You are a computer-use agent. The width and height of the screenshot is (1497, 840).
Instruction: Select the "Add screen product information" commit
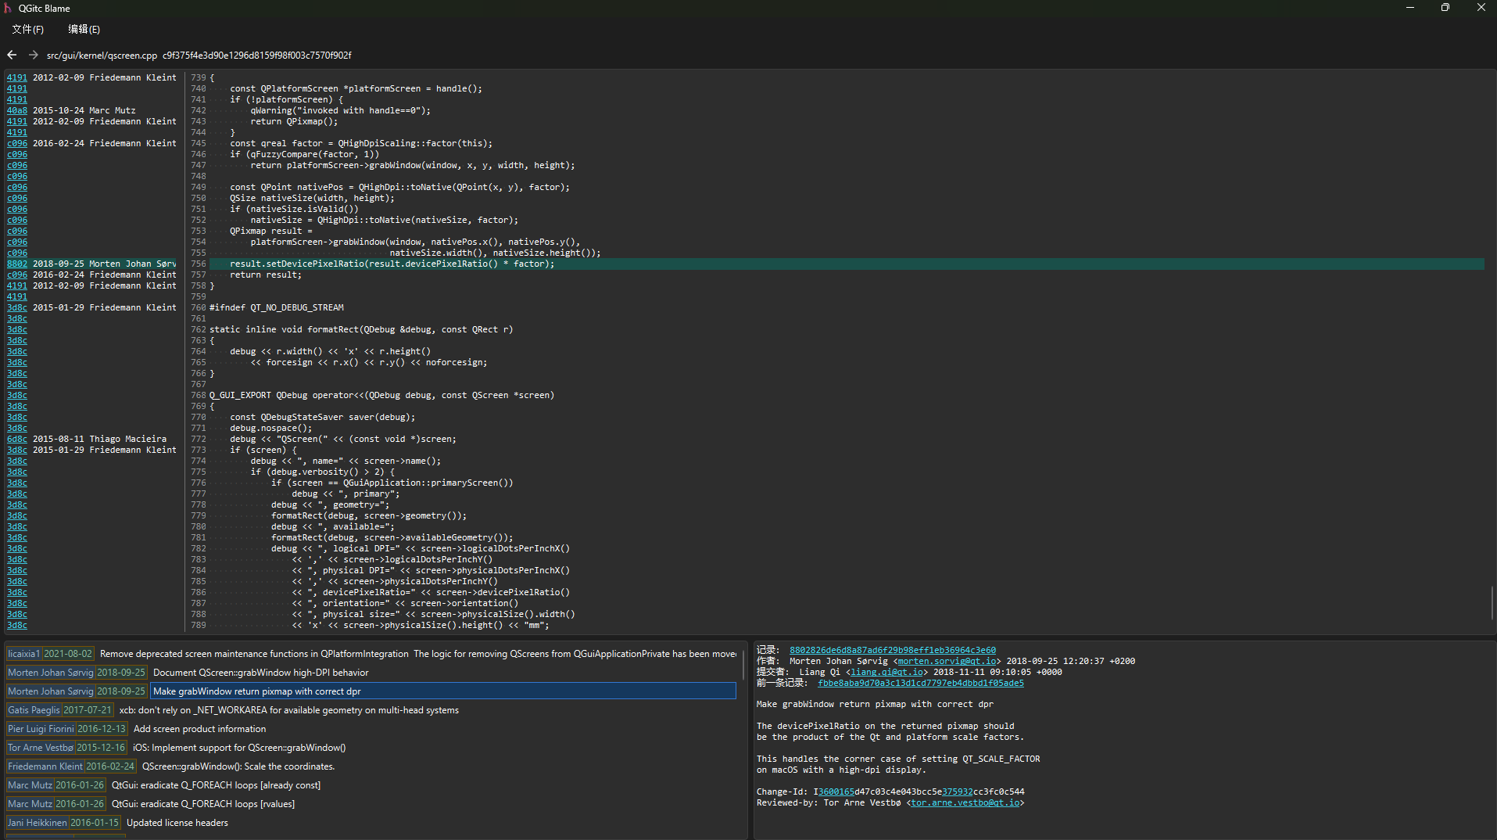point(199,729)
